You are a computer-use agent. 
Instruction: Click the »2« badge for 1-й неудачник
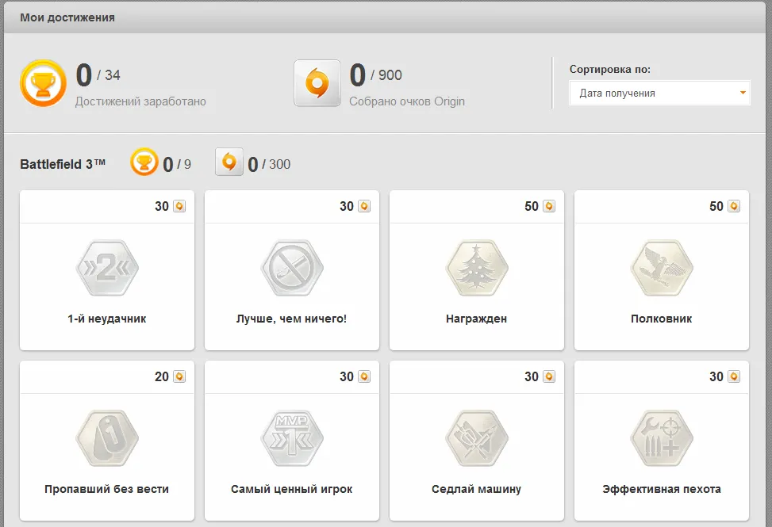click(107, 268)
